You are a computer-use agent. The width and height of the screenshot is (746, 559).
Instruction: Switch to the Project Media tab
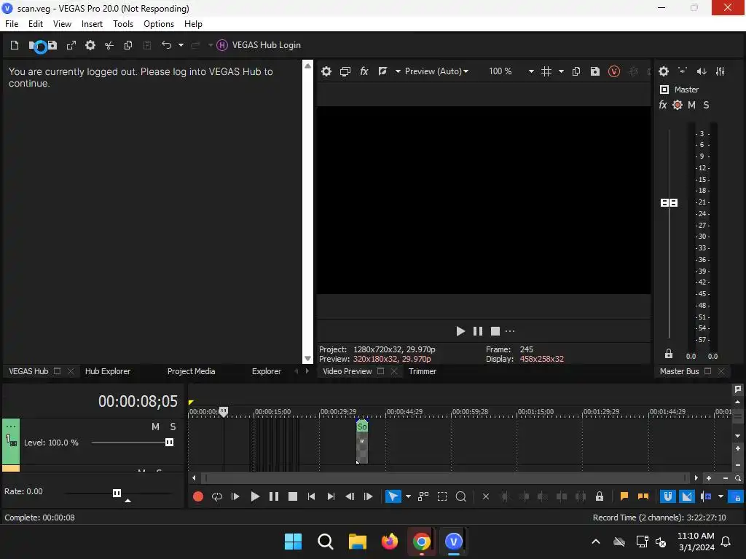click(x=192, y=371)
